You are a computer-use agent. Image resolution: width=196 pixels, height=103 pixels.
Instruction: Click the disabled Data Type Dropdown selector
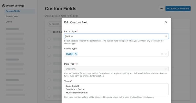[x=116, y=69]
